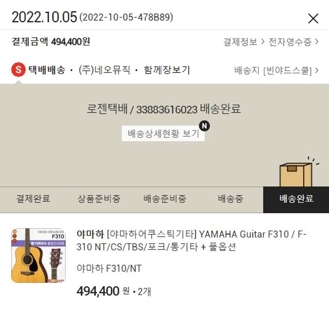This screenshot has height=312, width=329.
Task: Expand chevron next to 전자영수증
Action: point(316,42)
